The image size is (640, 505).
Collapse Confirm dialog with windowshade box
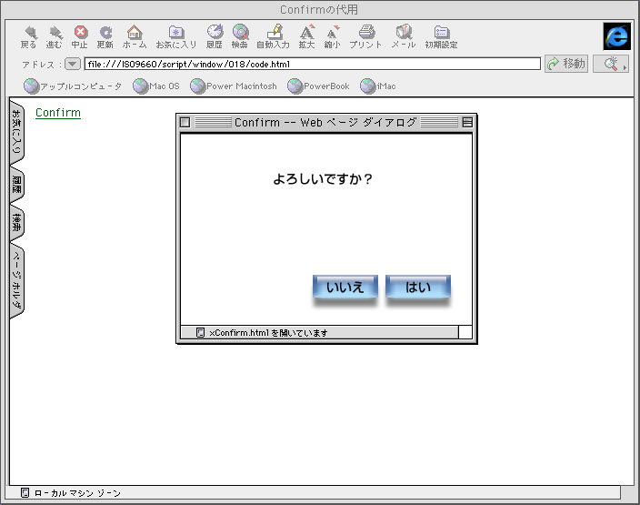click(x=467, y=122)
